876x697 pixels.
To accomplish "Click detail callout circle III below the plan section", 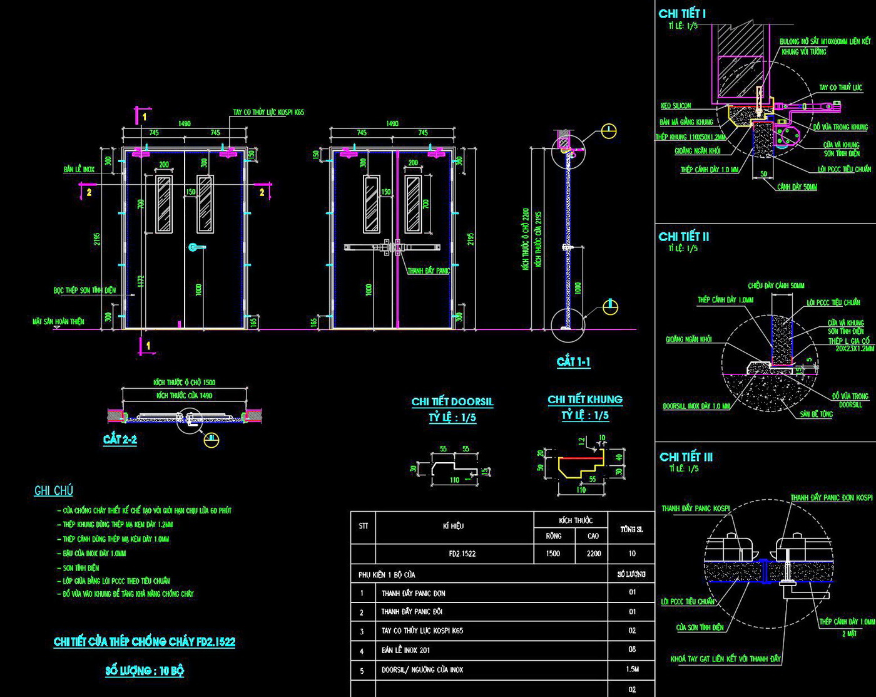I will tap(212, 440).
